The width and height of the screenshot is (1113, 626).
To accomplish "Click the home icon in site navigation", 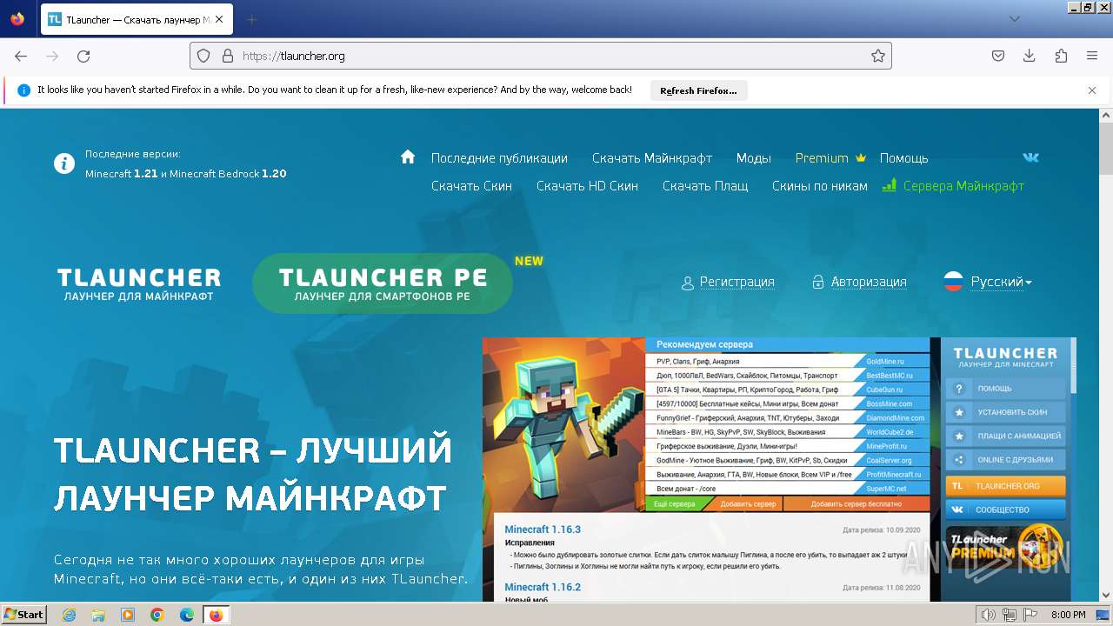I will coord(408,156).
